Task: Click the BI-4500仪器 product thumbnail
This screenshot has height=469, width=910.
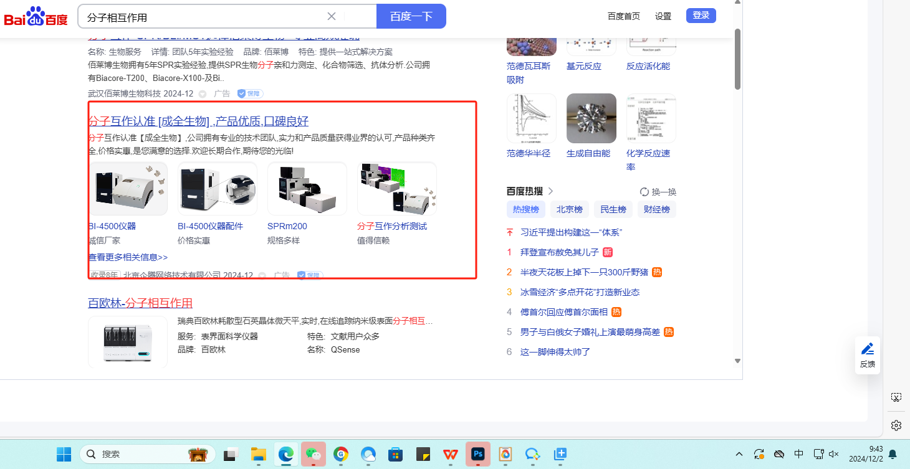Action: click(x=128, y=189)
